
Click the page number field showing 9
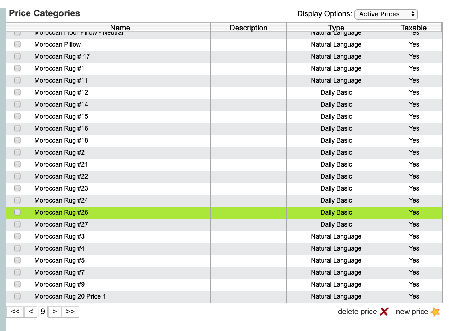coord(42,312)
